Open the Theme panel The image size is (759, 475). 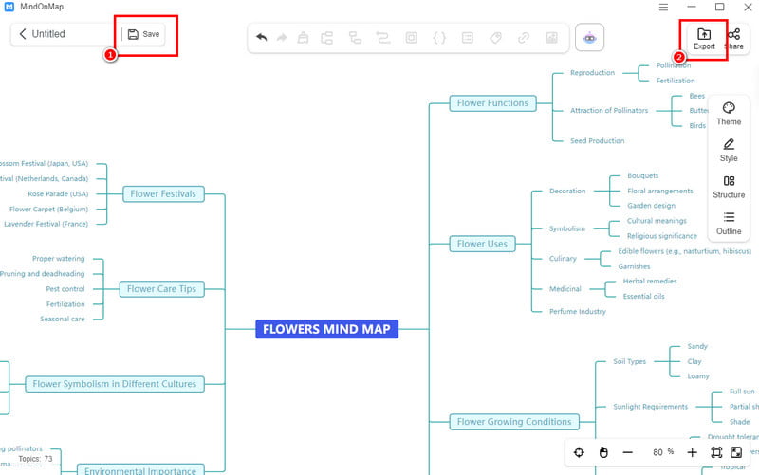(x=729, y=114)
